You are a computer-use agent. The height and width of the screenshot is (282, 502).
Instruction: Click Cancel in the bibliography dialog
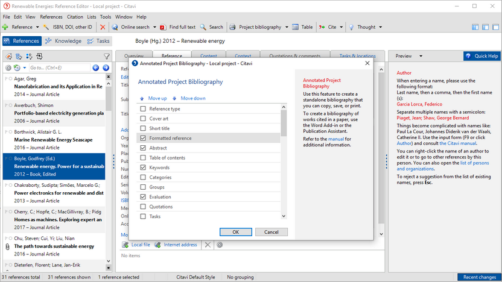(271, 232)
